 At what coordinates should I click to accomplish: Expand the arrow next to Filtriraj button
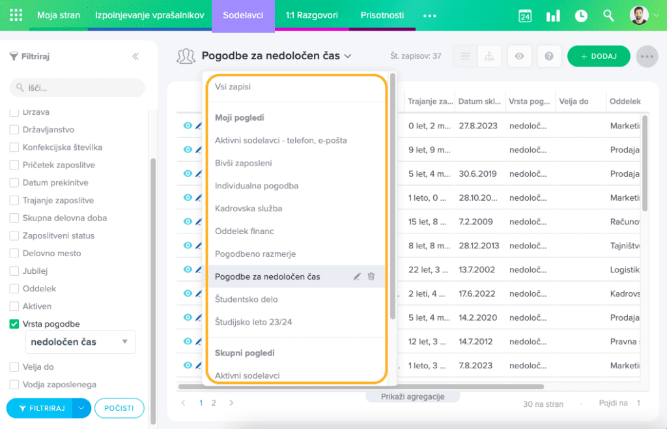click(81, 408)
